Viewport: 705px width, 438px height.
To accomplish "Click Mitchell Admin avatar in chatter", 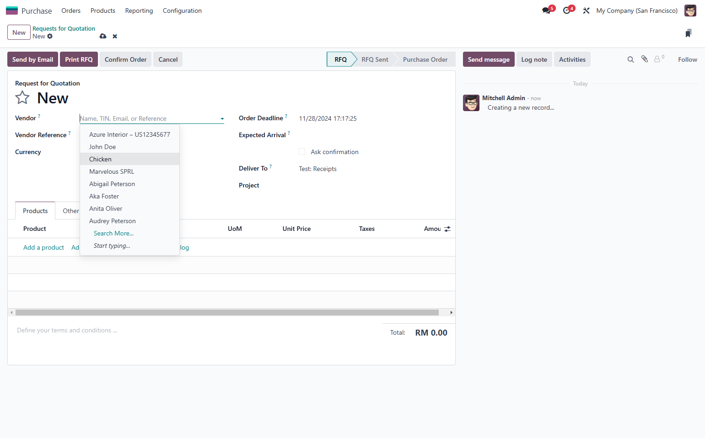I will click(x=471, y=103).
